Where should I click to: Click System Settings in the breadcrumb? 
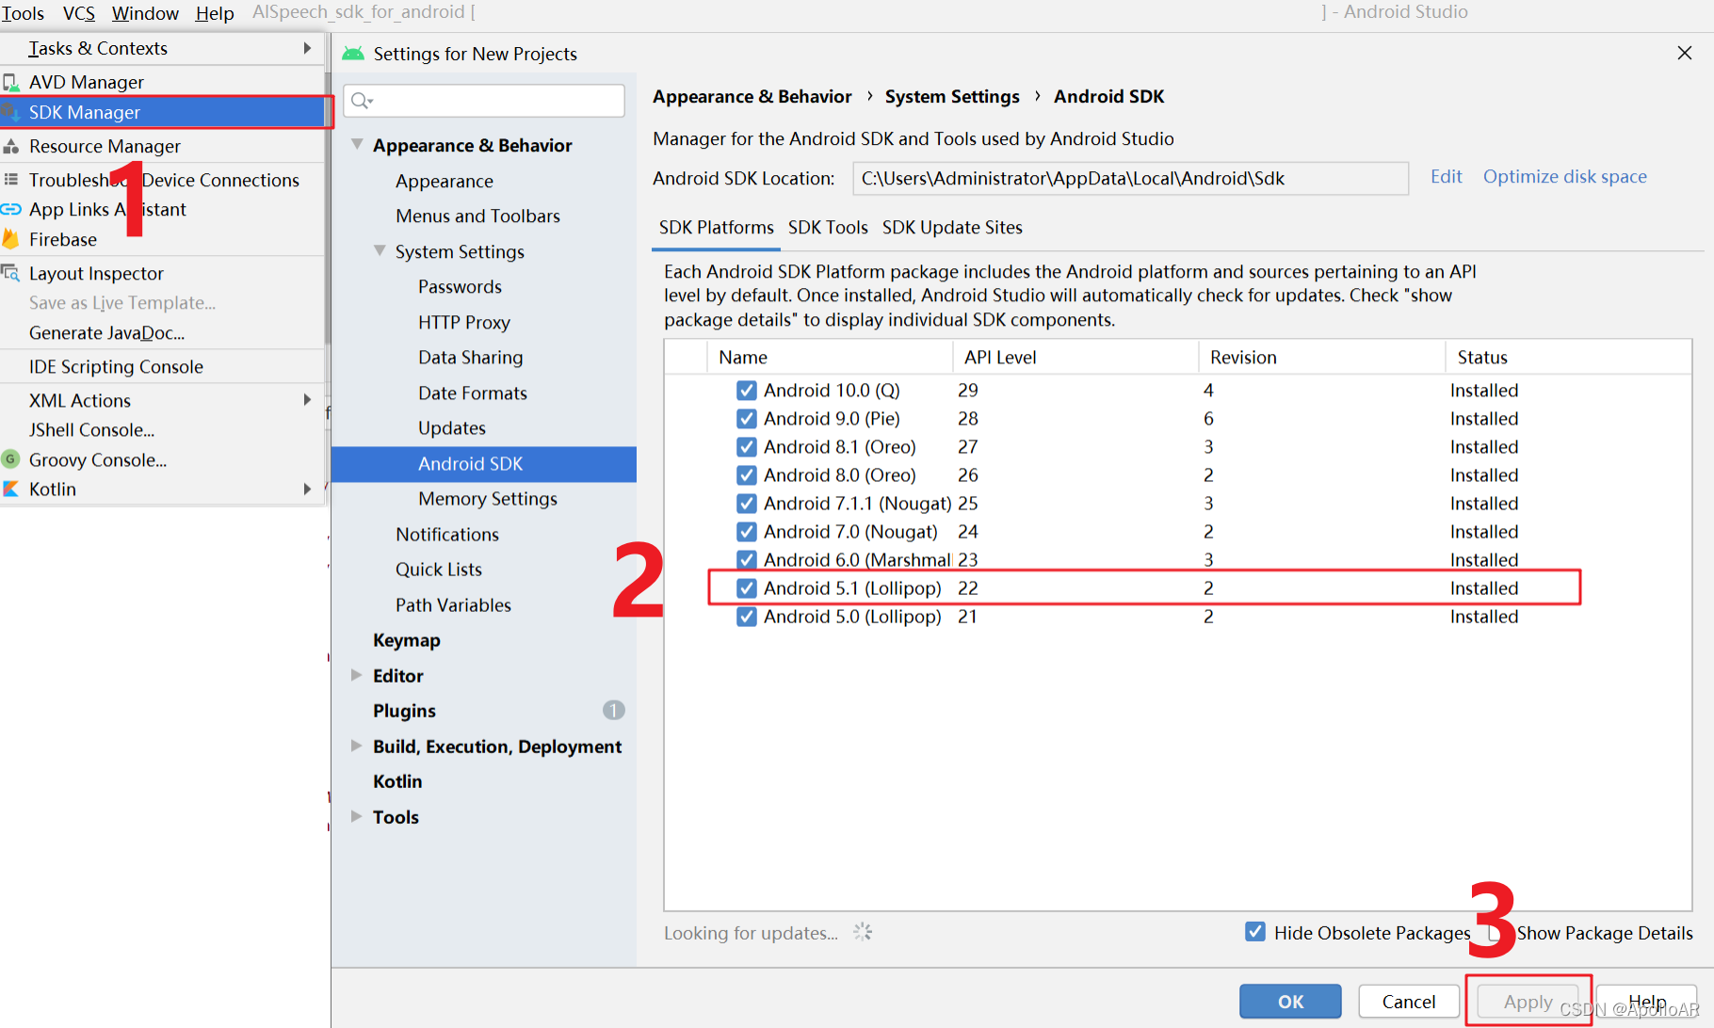tap(952, 96)
